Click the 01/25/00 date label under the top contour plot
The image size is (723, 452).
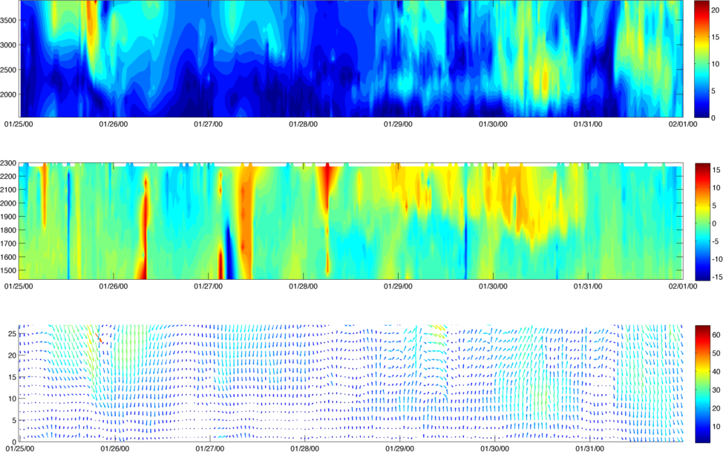[19, 124]
